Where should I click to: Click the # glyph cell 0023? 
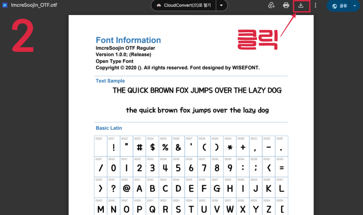(139, 146)
